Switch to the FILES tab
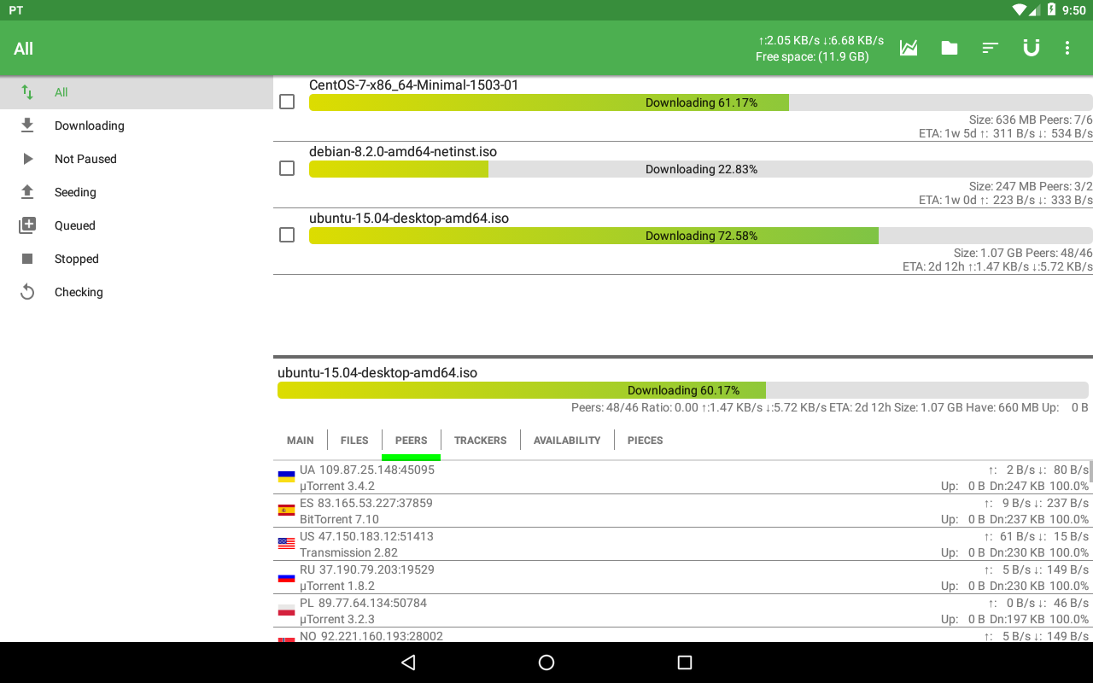 [354, 441]
